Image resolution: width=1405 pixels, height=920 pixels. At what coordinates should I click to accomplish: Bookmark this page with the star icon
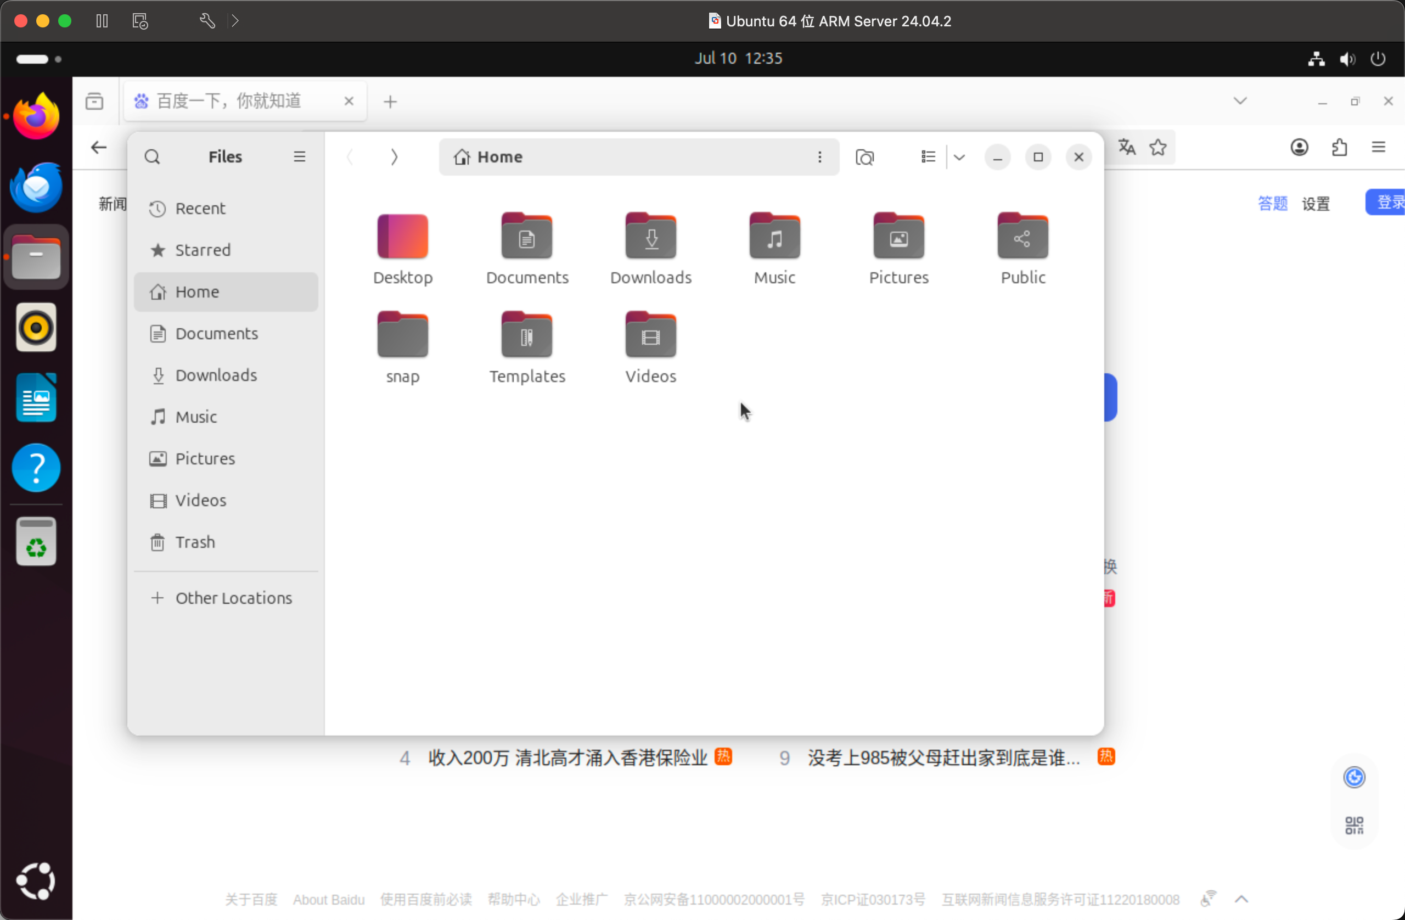click(x=1158, y=147)
